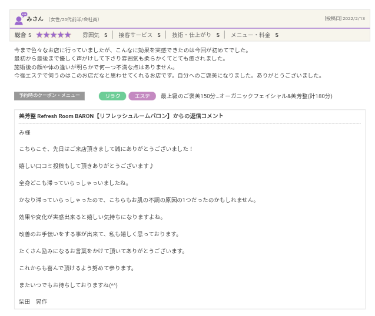Click reviewer name みさん

(x=35, y=19)
